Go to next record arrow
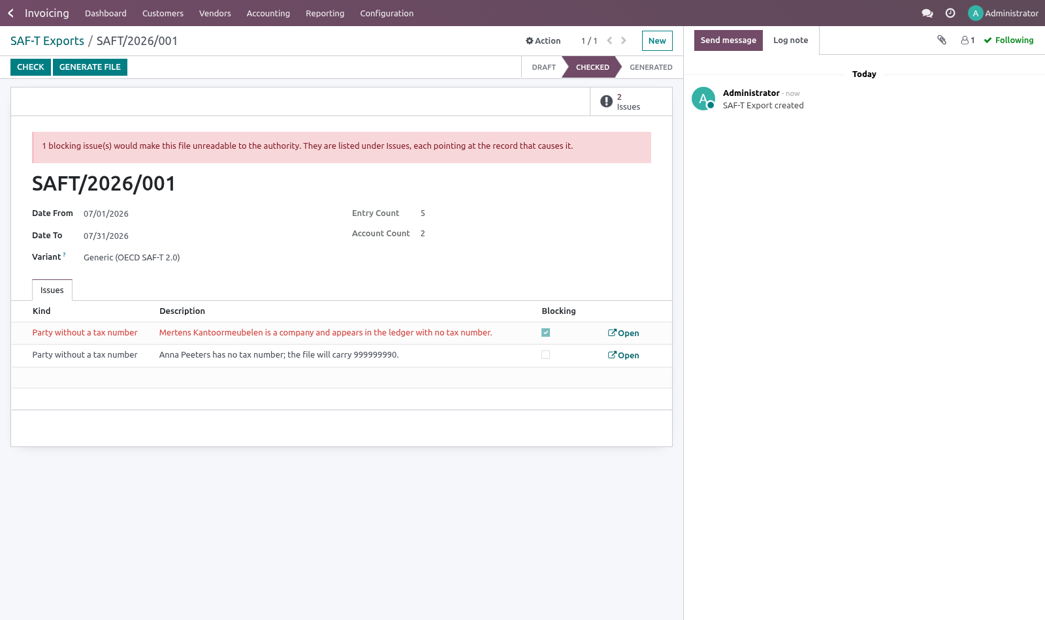 [624, 40]
